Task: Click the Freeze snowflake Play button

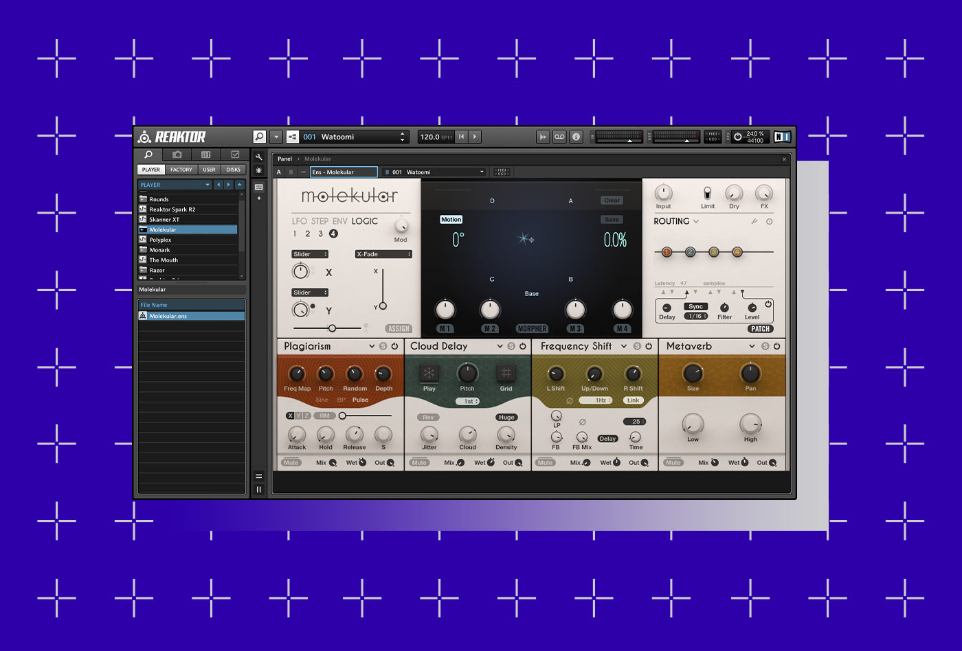Action: (429, 373)
